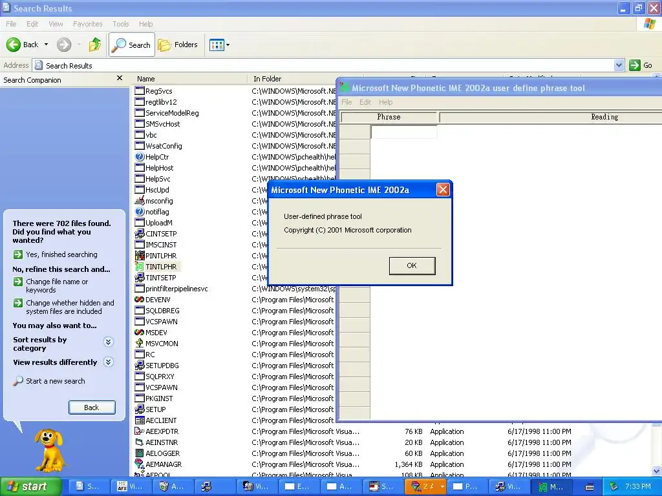This screenshot has width=662, height=496.
Task: Select the TINTSETP file icon
Action: (140, 277)
